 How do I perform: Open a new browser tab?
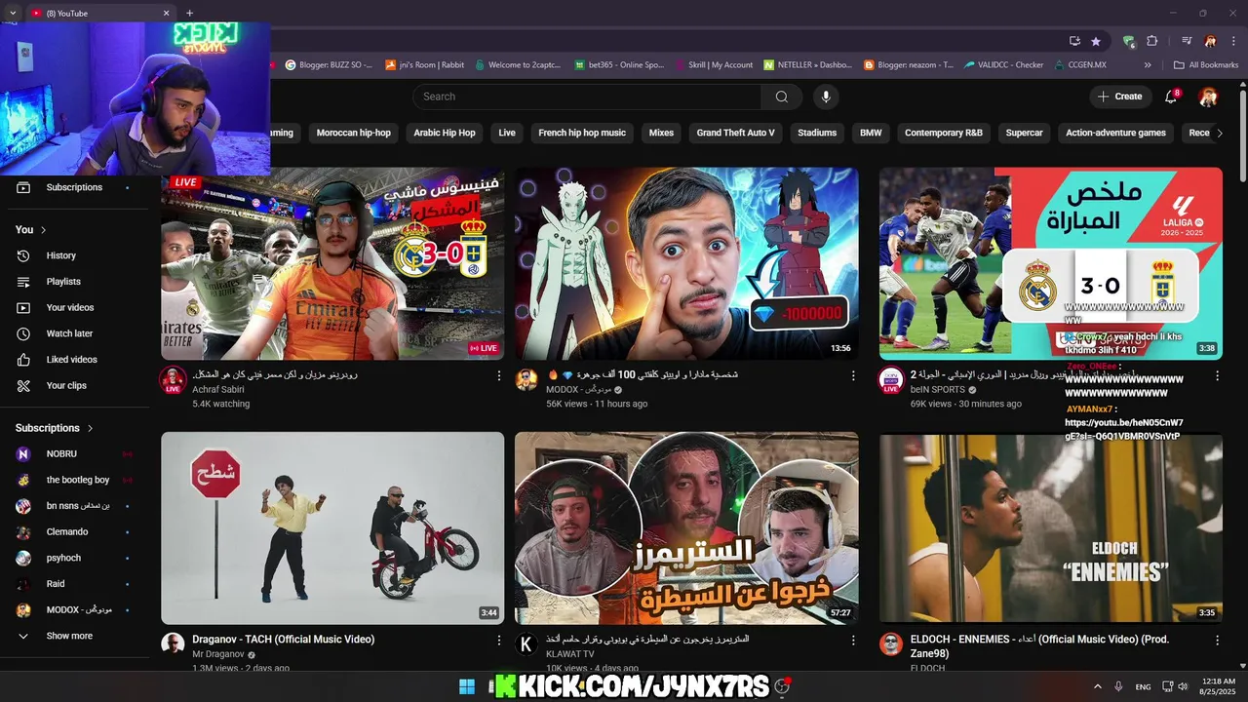coord(189,13)
